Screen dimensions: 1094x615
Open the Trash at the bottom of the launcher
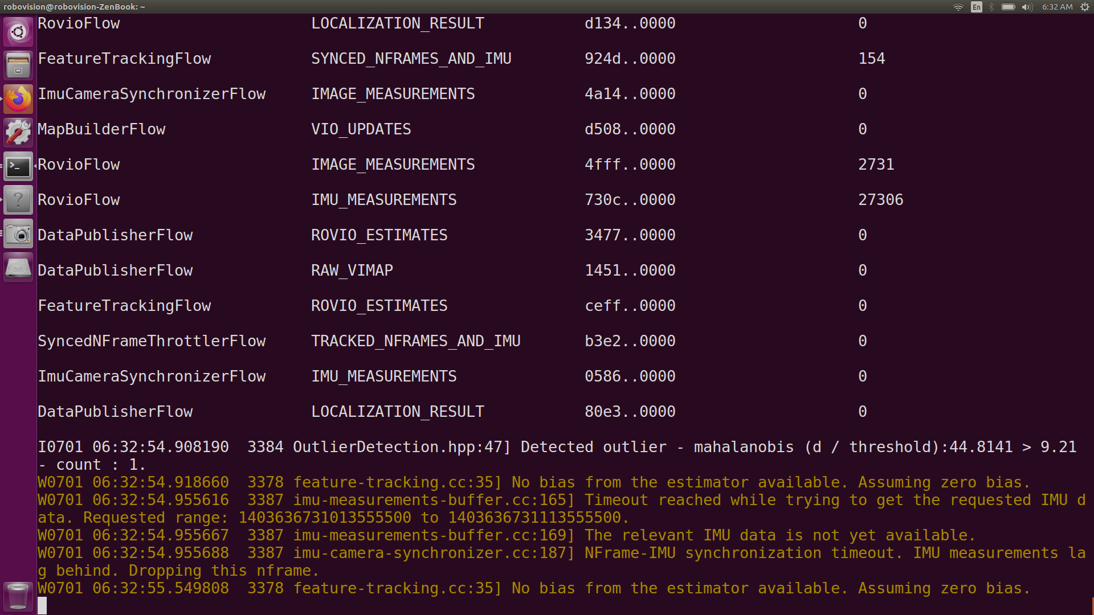pyautogui.click(x=18, y=596)
